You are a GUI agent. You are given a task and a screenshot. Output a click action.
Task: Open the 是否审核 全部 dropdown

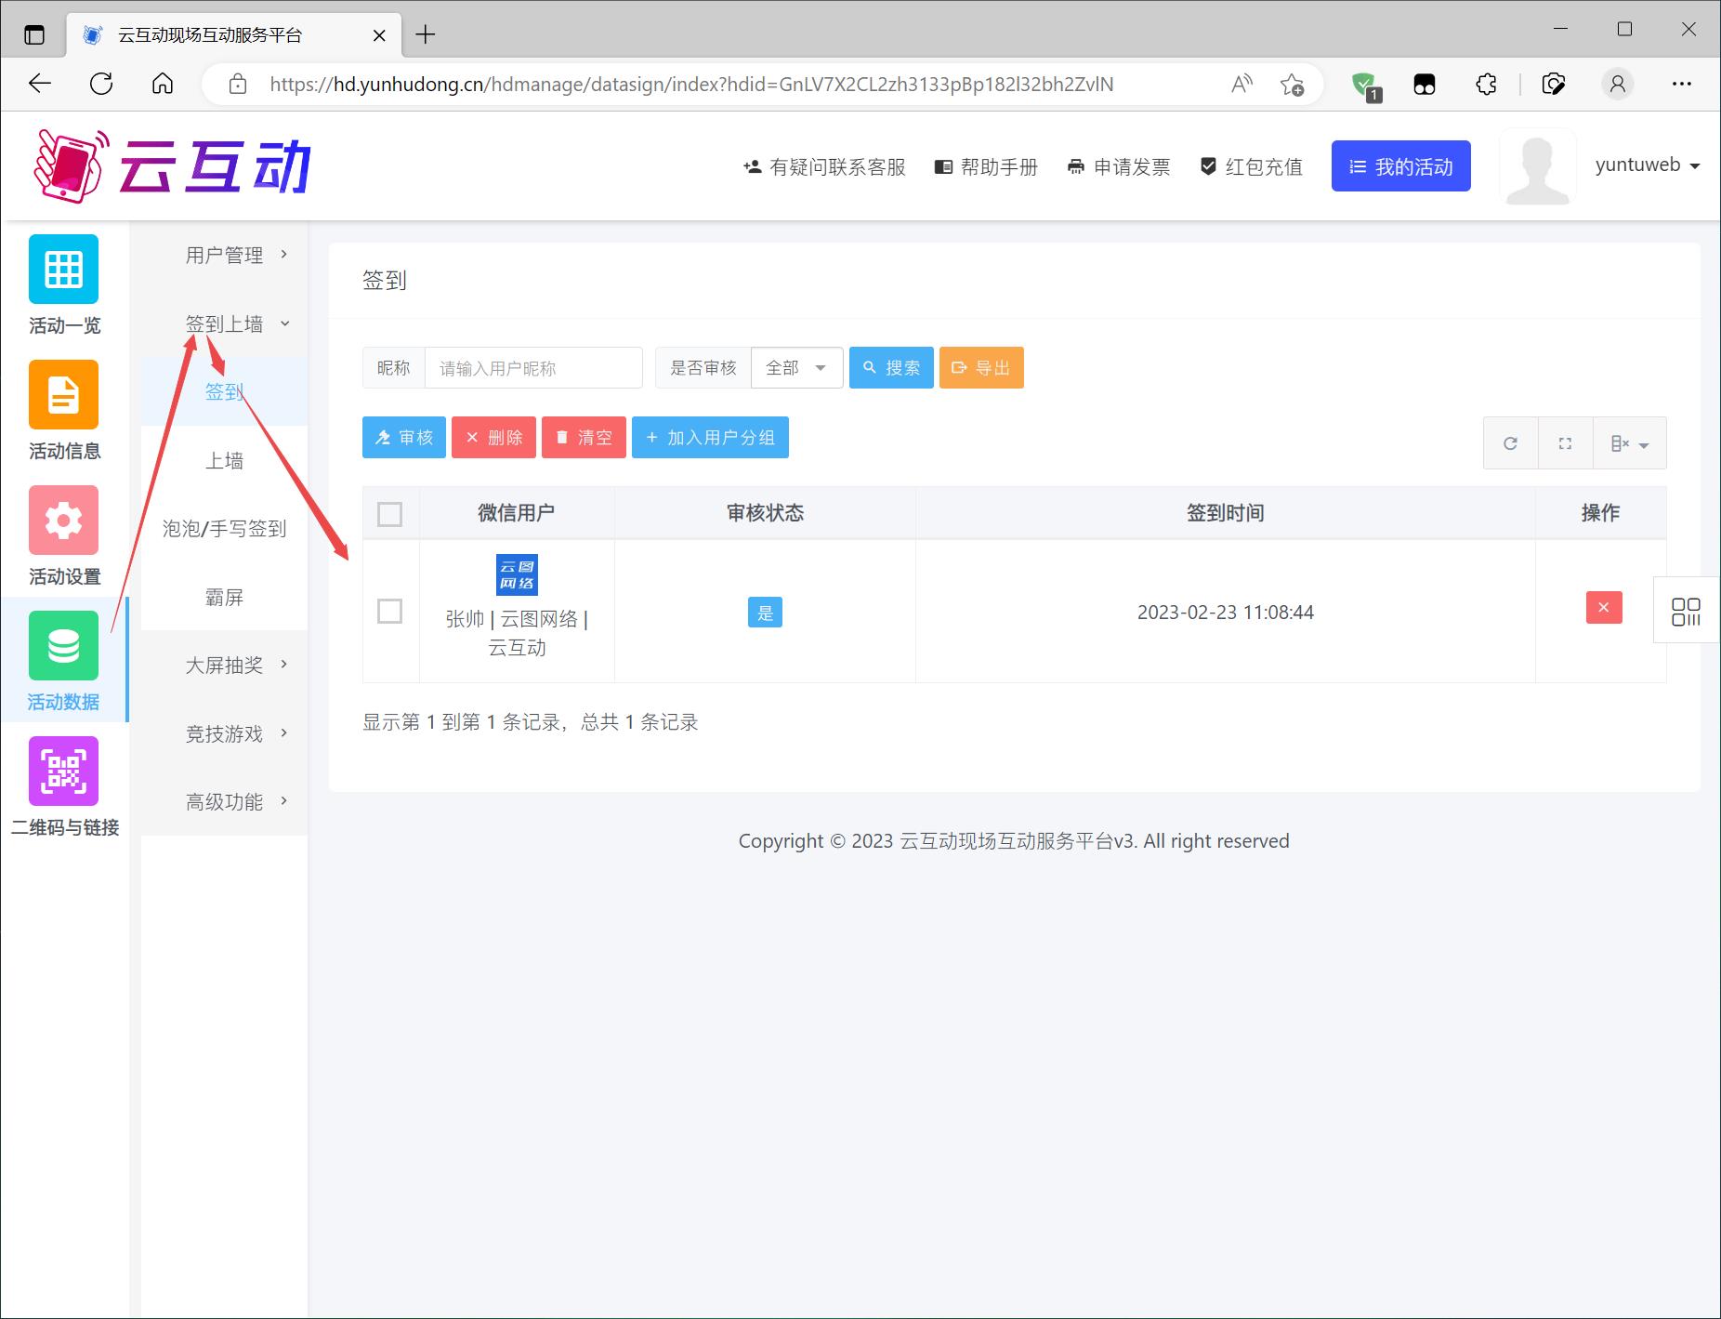[796, 368]
